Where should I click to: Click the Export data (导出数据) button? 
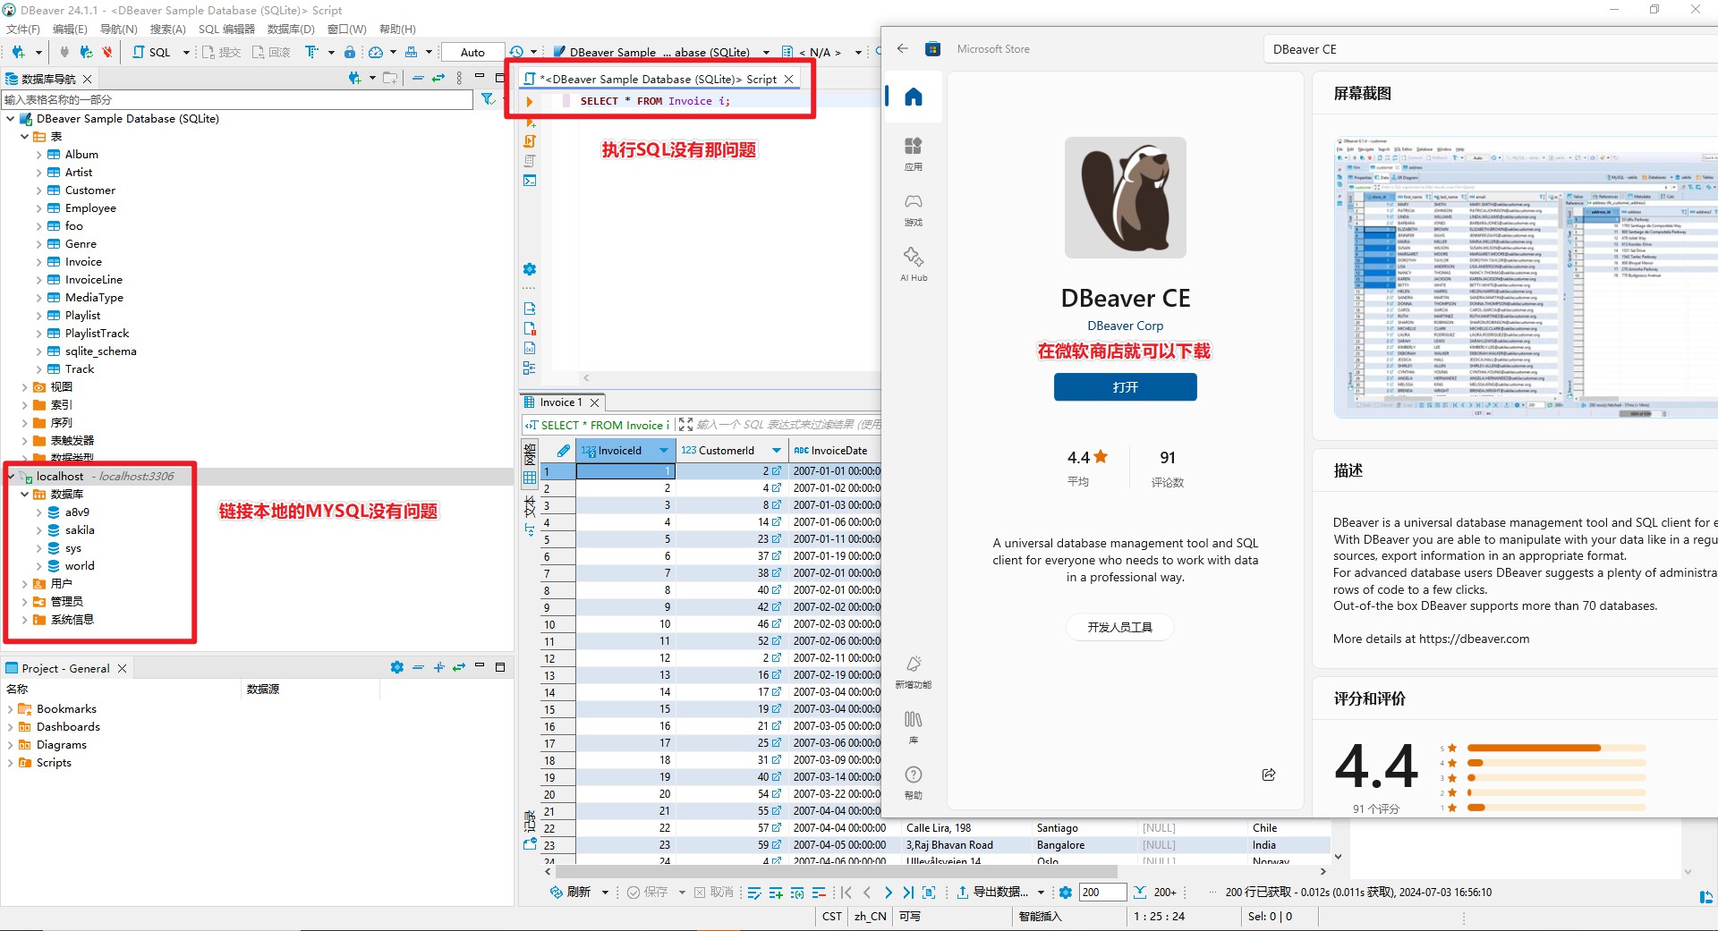point(994,893)
